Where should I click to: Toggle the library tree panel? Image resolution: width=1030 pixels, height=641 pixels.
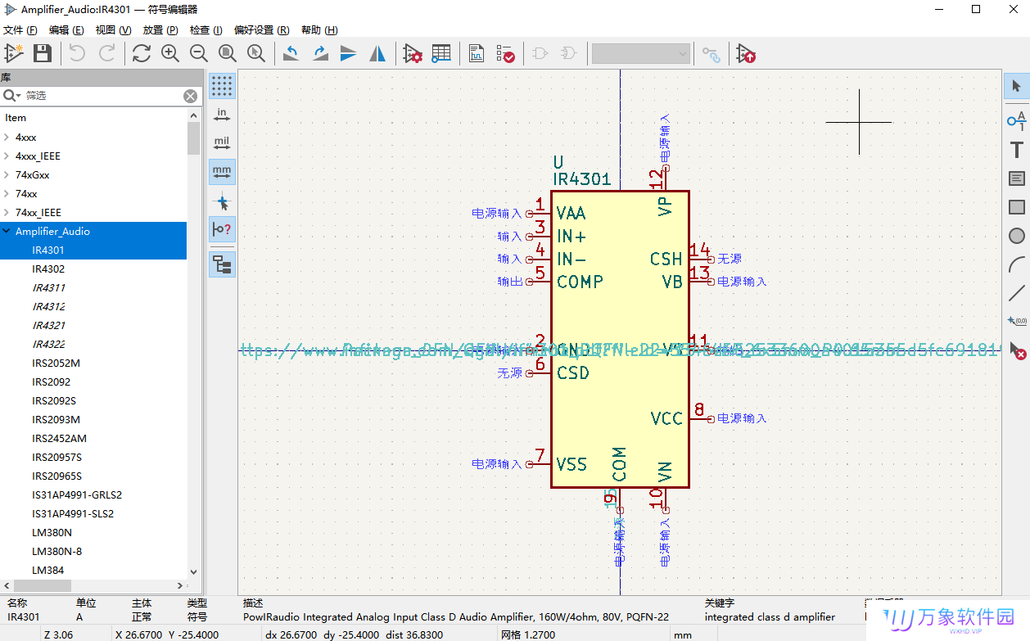coord(222,264)
